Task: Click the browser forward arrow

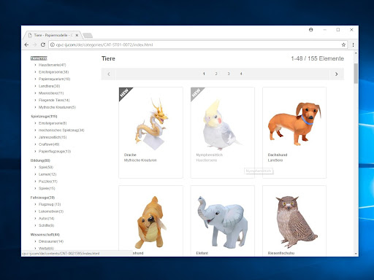Action: pyautogui.click(x=34, y=44)
